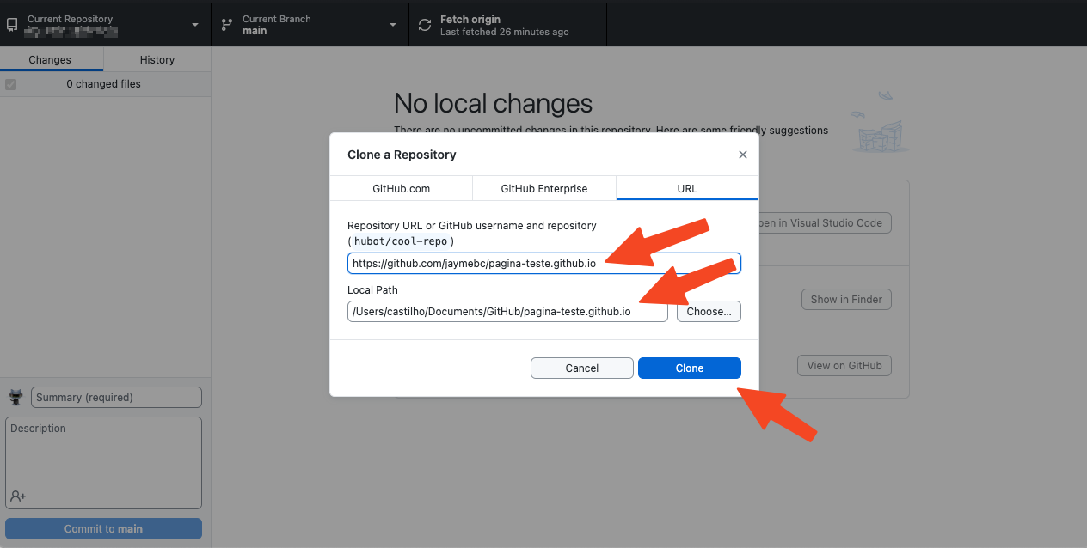Click the Current Repository monitor icon

click(x=12, y=26)
